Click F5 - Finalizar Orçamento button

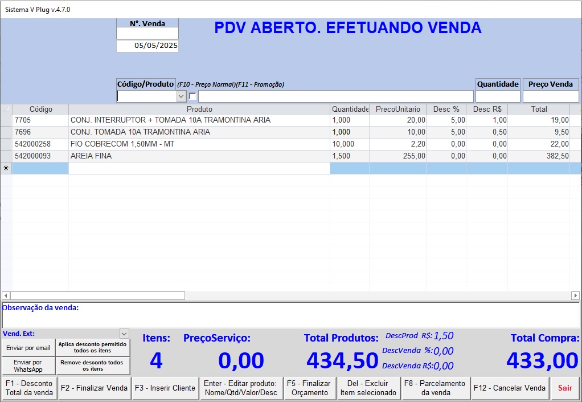[x=309, y=388]
